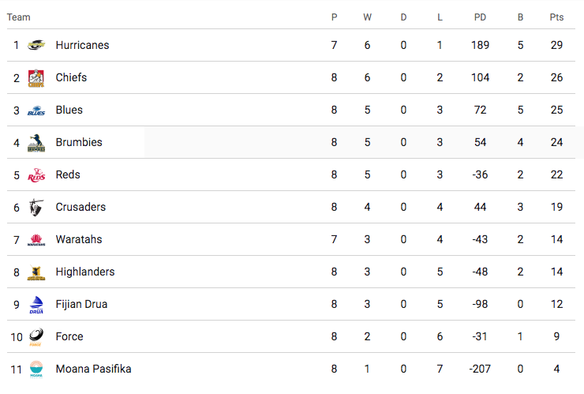Click the Moana Pasifika team logo

pyautogui.click(x=36, y=369)
